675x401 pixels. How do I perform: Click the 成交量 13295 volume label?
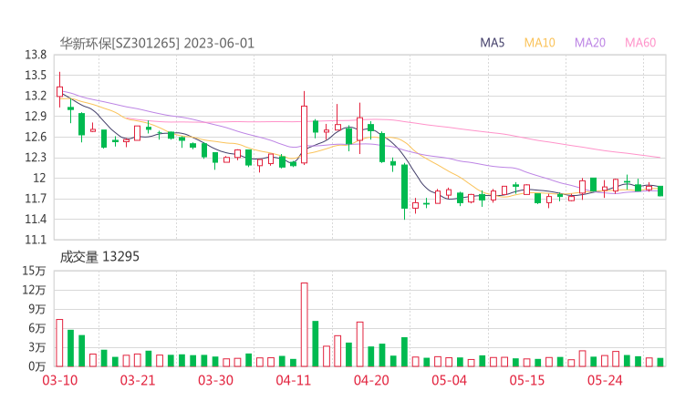point(99,257)
